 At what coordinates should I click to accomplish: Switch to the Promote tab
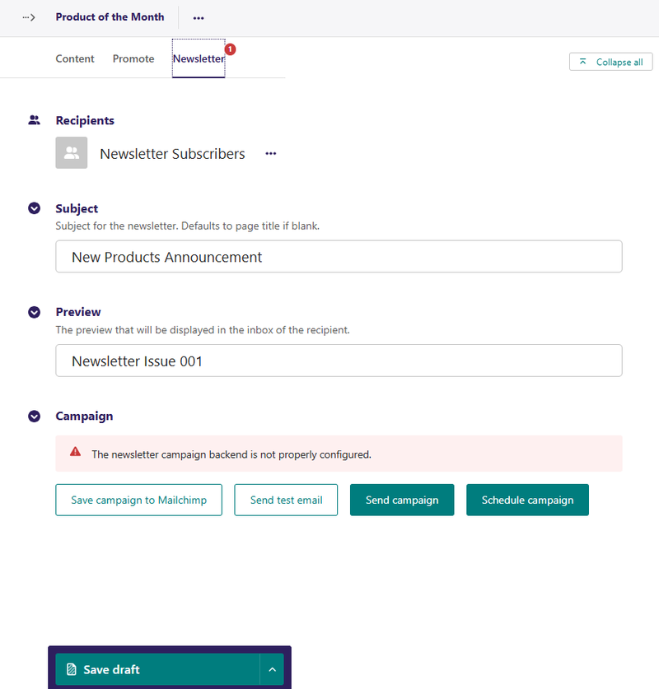(133, 59)
